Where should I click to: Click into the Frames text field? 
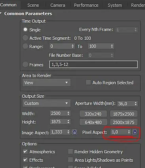point(93,64)
